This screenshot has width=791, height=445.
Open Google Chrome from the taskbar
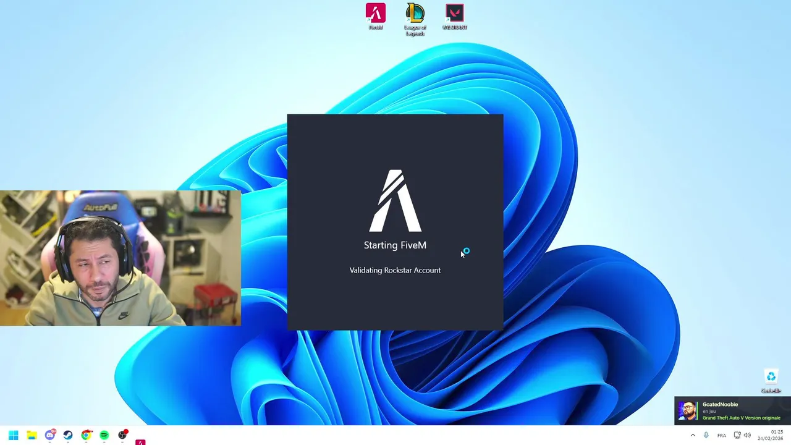(x=86, y=435)
